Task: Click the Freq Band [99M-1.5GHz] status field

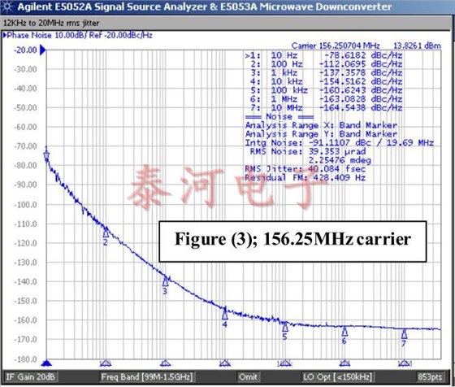Action: (146, 377)
